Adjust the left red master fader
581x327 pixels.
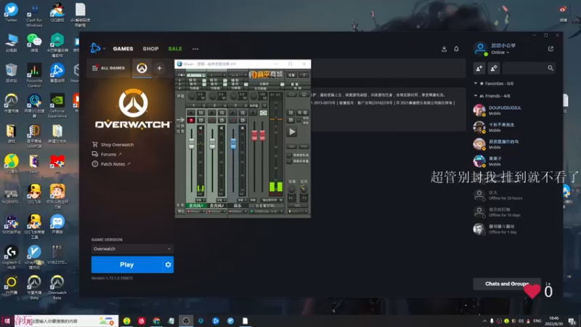tap(255, 136)
